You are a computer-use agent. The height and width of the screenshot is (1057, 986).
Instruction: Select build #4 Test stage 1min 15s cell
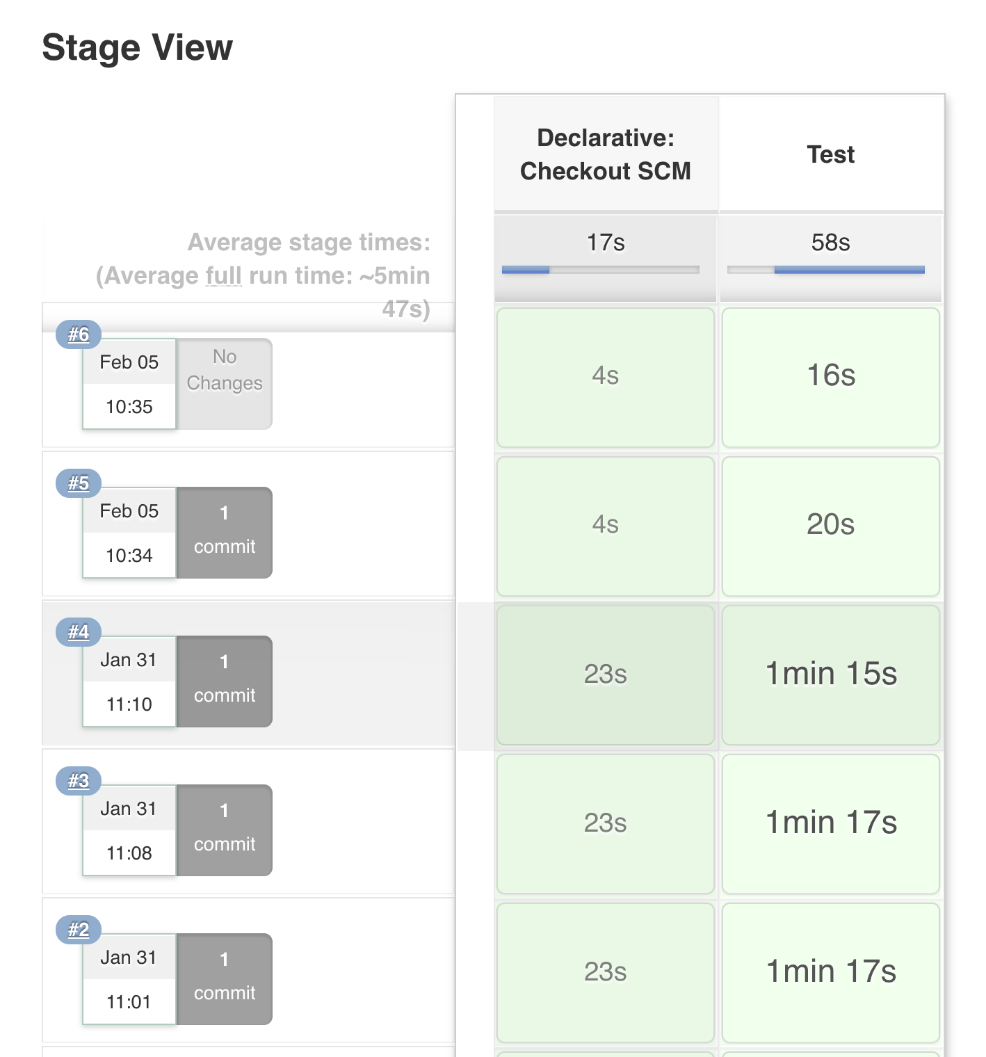click(831, 675)
